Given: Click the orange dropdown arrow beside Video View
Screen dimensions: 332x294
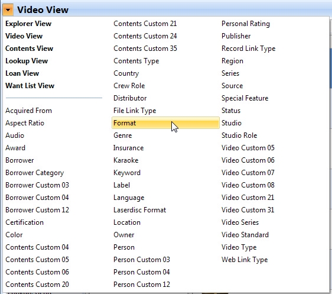Looking at the screenshot, I should 8,9.
